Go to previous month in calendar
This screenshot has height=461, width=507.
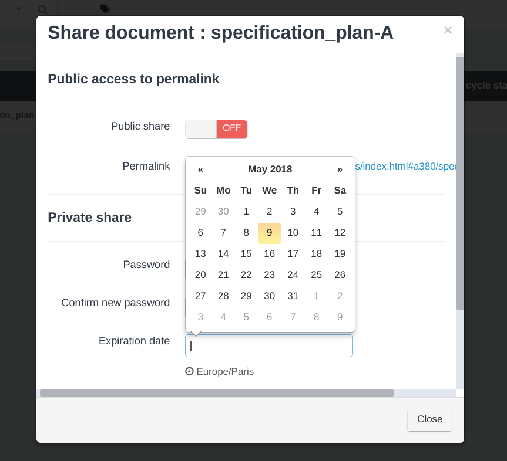click(x=200, y=169)
